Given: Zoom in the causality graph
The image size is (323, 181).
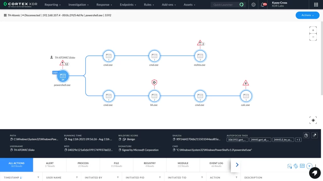Looking at the screenshot, I should pos(313,30).
